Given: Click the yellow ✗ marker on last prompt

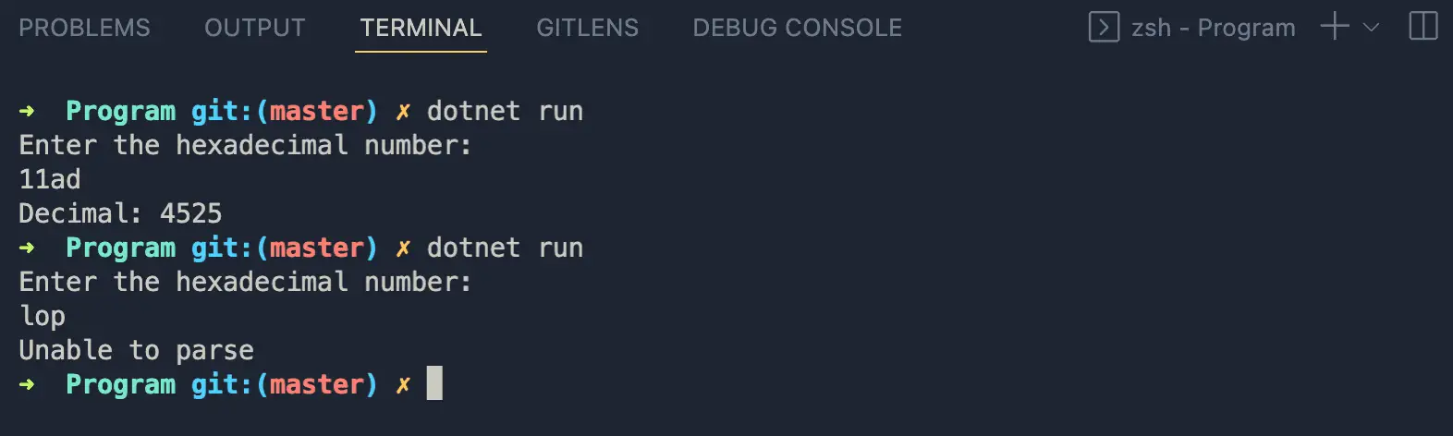Looking at the screenshot, I should [x=403, y=384].
